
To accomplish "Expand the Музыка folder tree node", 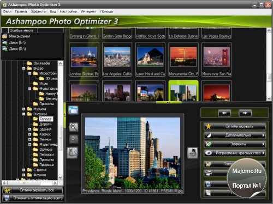I will coord(23,109).
